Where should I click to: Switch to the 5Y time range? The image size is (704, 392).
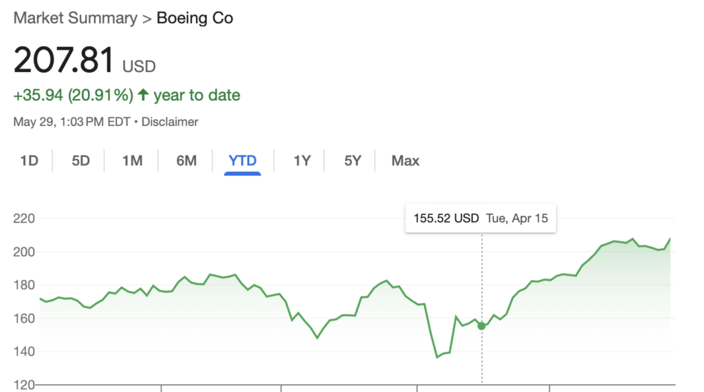tap(353, 161)
